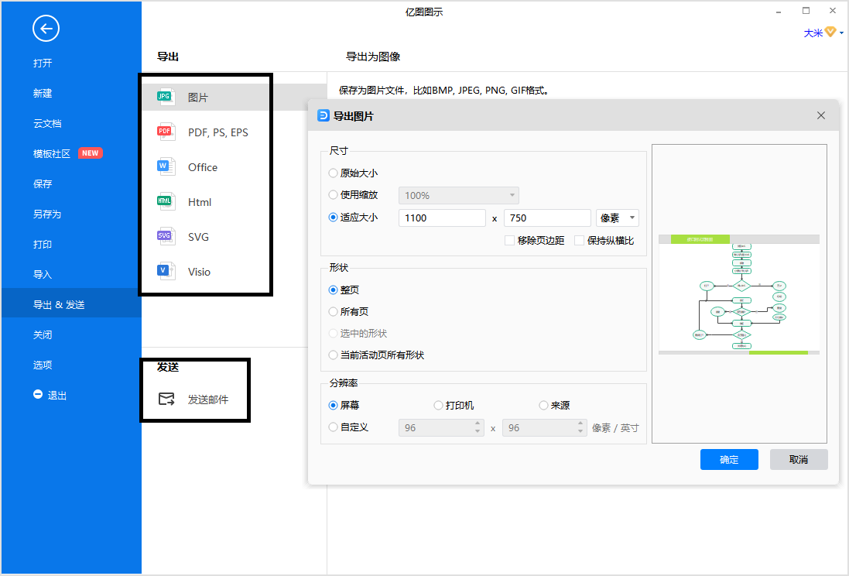Choose 自定义 resolution option
The image size is (849, 576).
(x=333, y=427)
